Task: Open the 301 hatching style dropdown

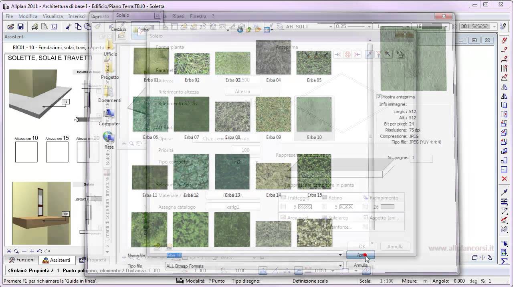Action: pos(494,27)
